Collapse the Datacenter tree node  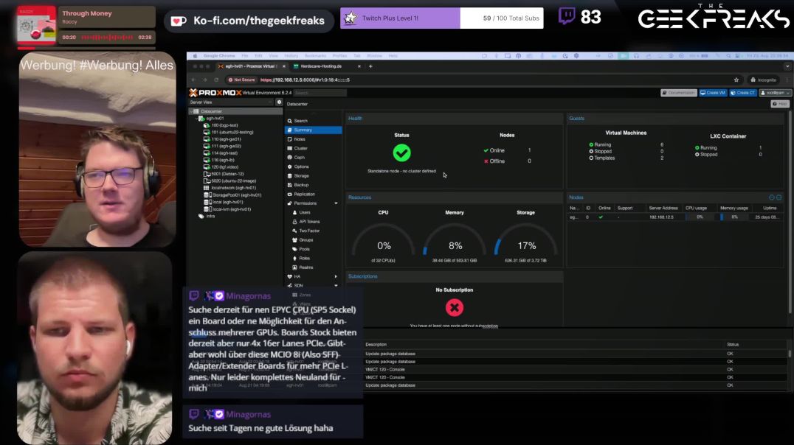(191, 111)
